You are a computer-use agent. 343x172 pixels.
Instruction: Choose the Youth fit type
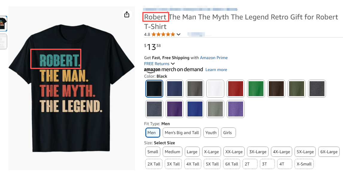coord(211,133)
